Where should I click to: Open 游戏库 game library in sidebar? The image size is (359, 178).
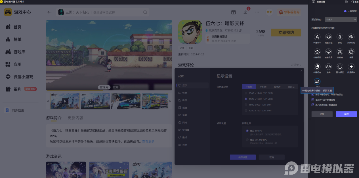[18, 52]
